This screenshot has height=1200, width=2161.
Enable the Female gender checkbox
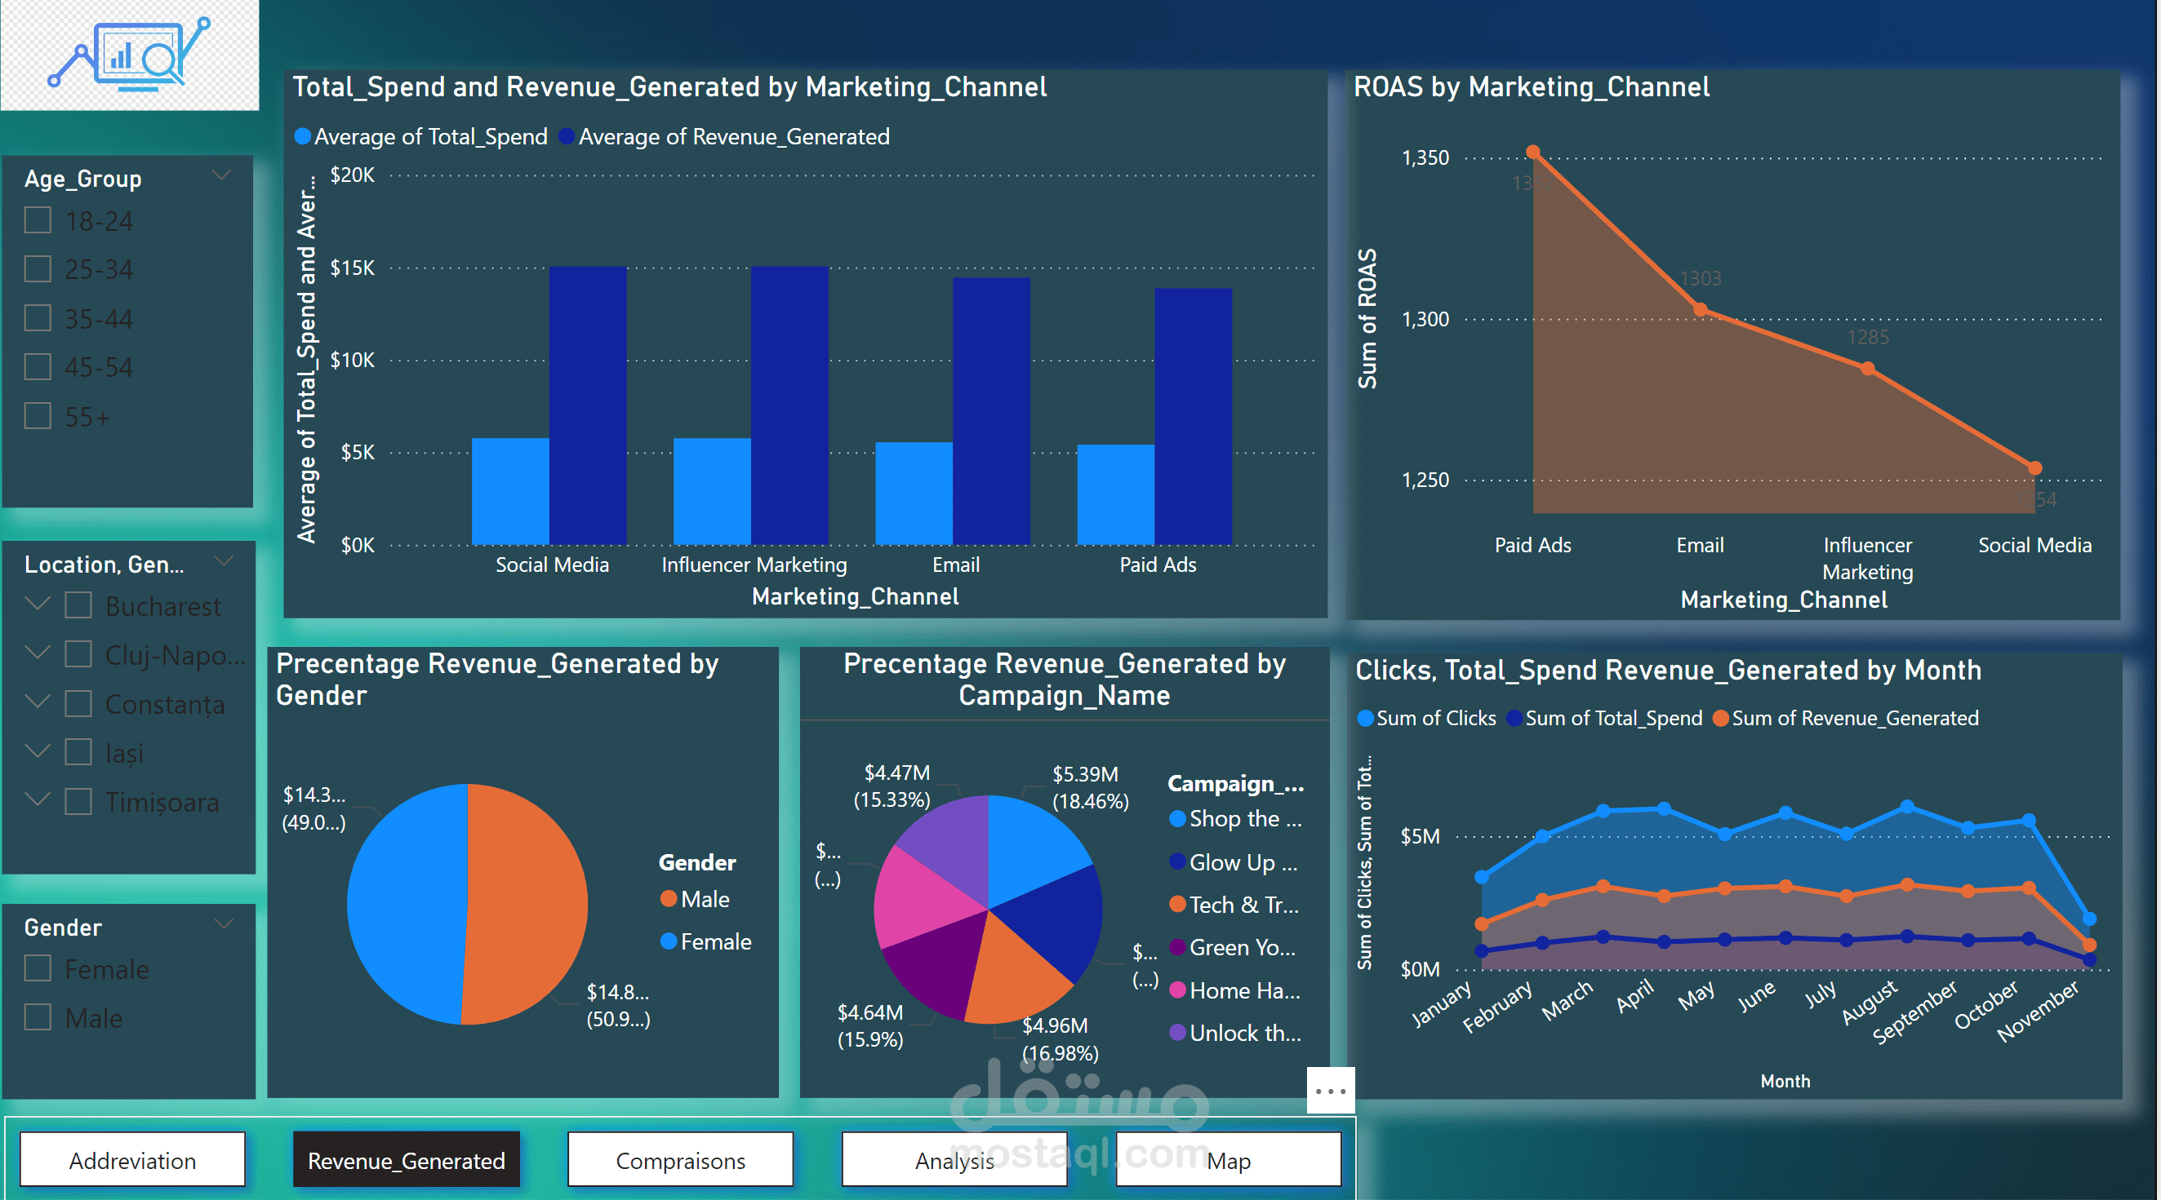[x=38, y=968]
